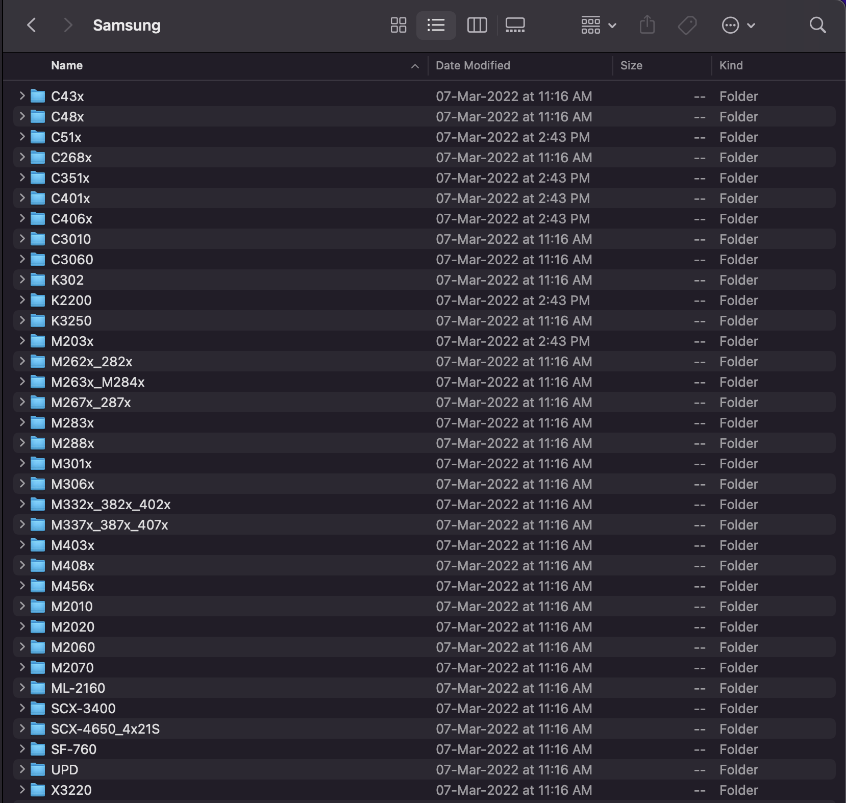Click the M263x_M284x folder icon

coord(38,382)
